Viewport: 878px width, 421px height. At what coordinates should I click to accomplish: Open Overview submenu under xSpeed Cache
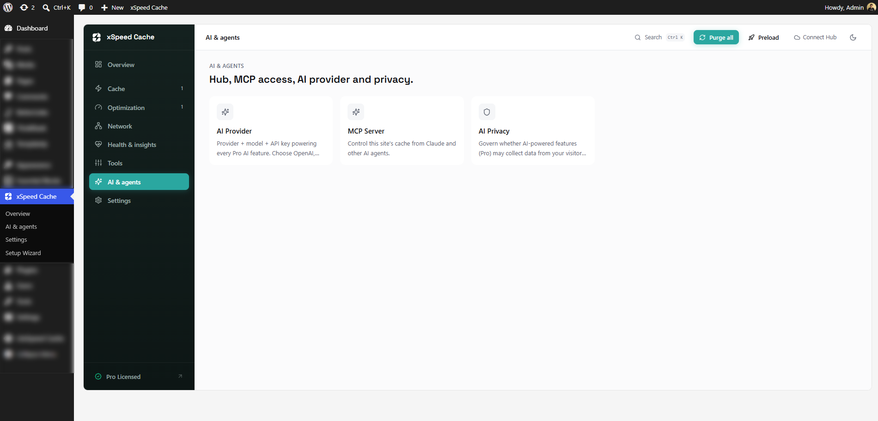coord(18,214)
